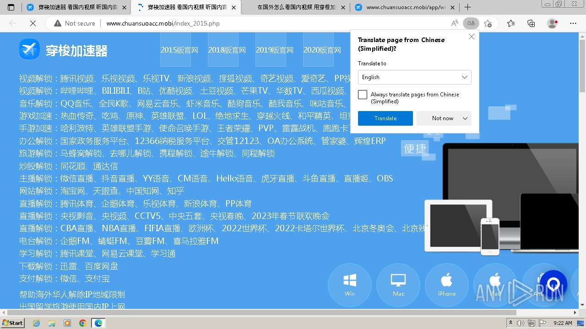Screen dimensions: 586x329
Task: Select the iPad download icon
Action: pos(495,285)
